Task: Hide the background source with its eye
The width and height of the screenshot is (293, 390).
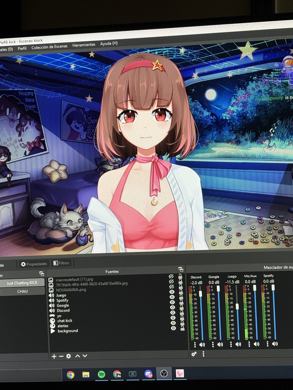Action: [x=174, y=328]
